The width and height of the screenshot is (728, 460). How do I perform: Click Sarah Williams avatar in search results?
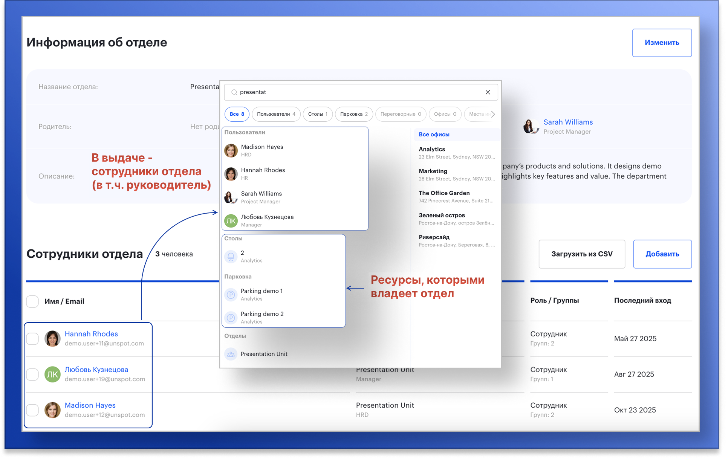pyautogui.click(x=231, y=197)
